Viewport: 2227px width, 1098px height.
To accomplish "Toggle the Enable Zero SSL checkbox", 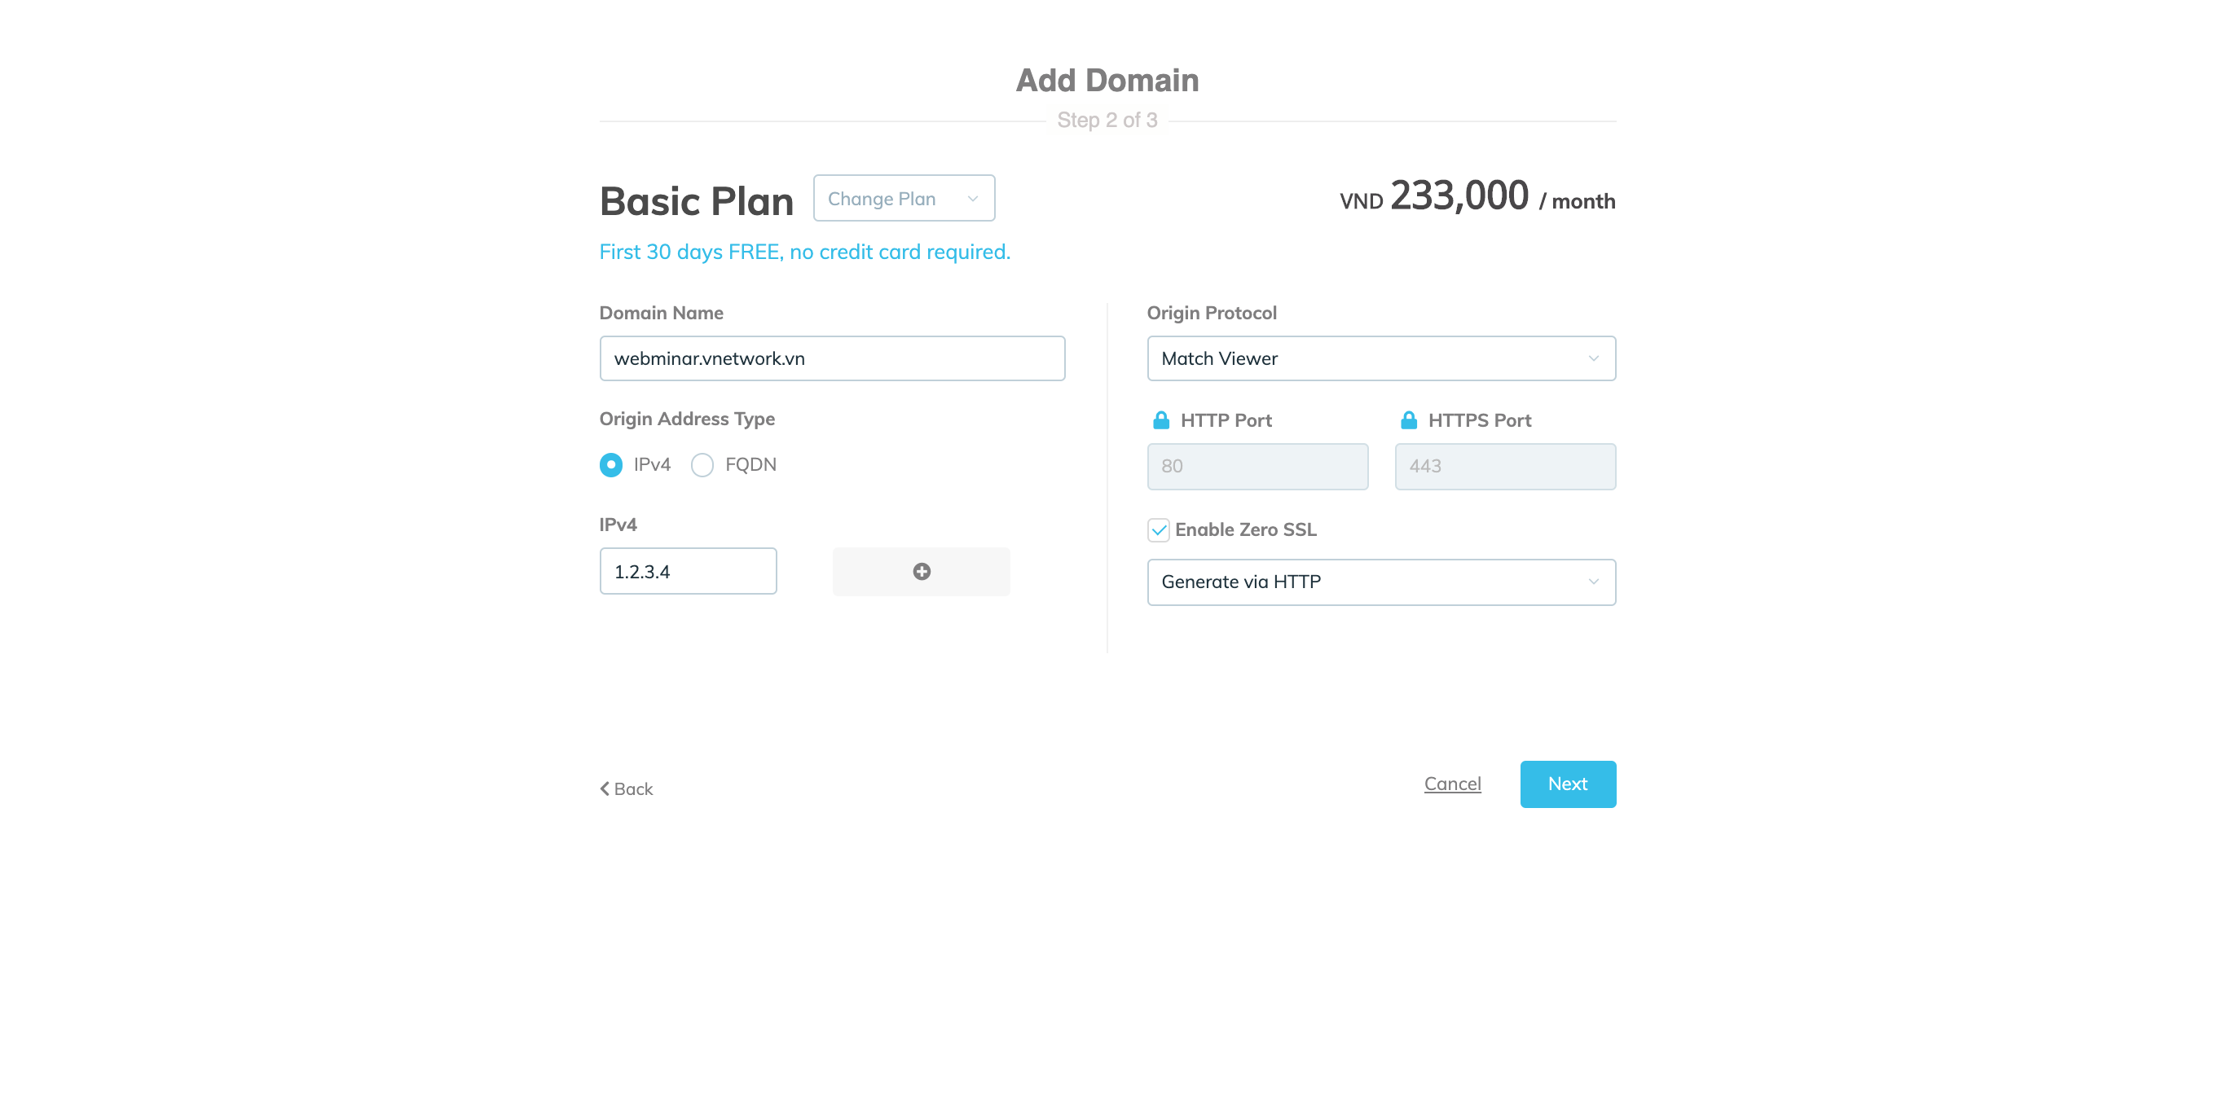I will tap(1159, 529).
